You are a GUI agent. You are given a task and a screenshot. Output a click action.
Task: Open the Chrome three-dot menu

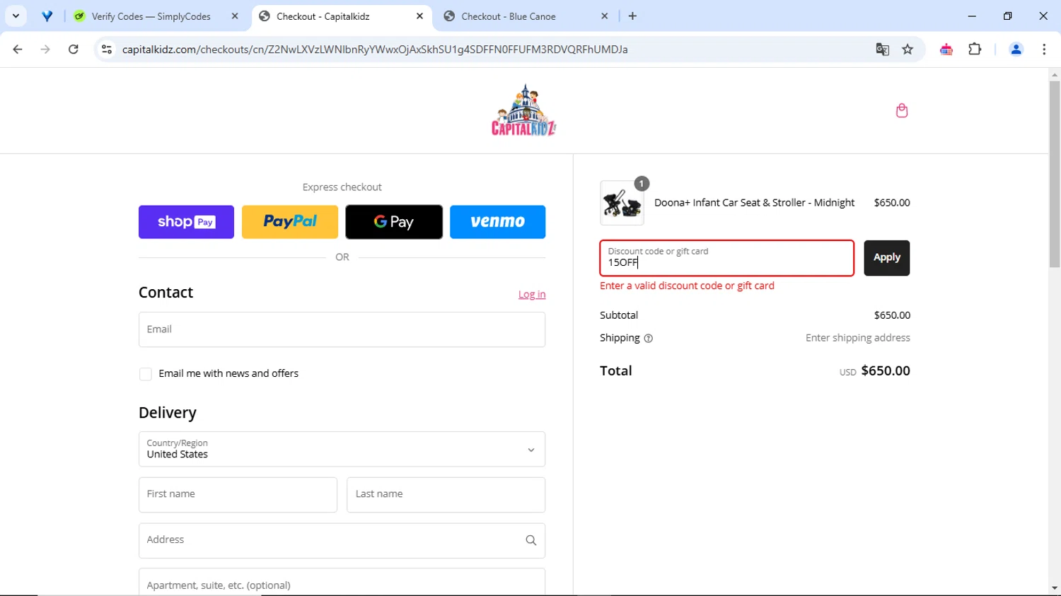coord(1044,49)
